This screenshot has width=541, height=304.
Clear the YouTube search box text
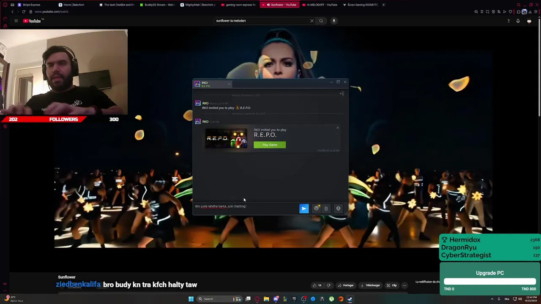312,21
